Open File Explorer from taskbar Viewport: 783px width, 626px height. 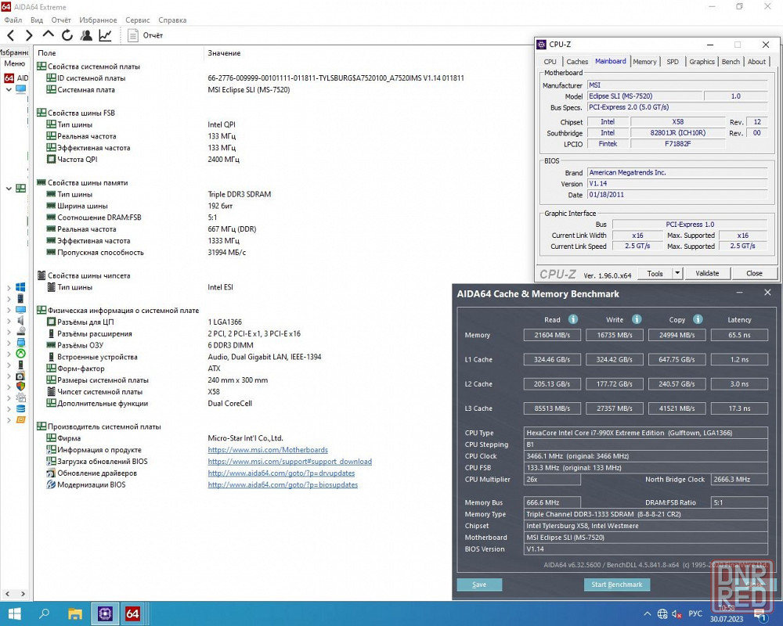[75, 613]
